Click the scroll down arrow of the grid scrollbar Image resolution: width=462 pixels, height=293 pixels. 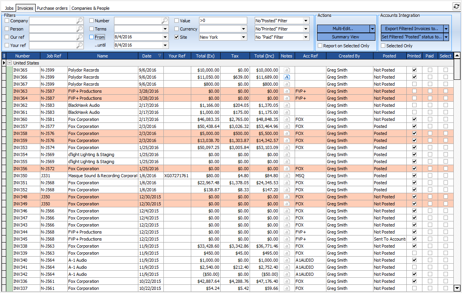pyautogui.click(x=457, y=288)
